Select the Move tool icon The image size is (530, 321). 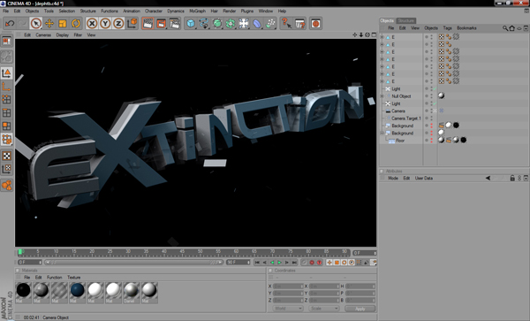tap(49, 23)
